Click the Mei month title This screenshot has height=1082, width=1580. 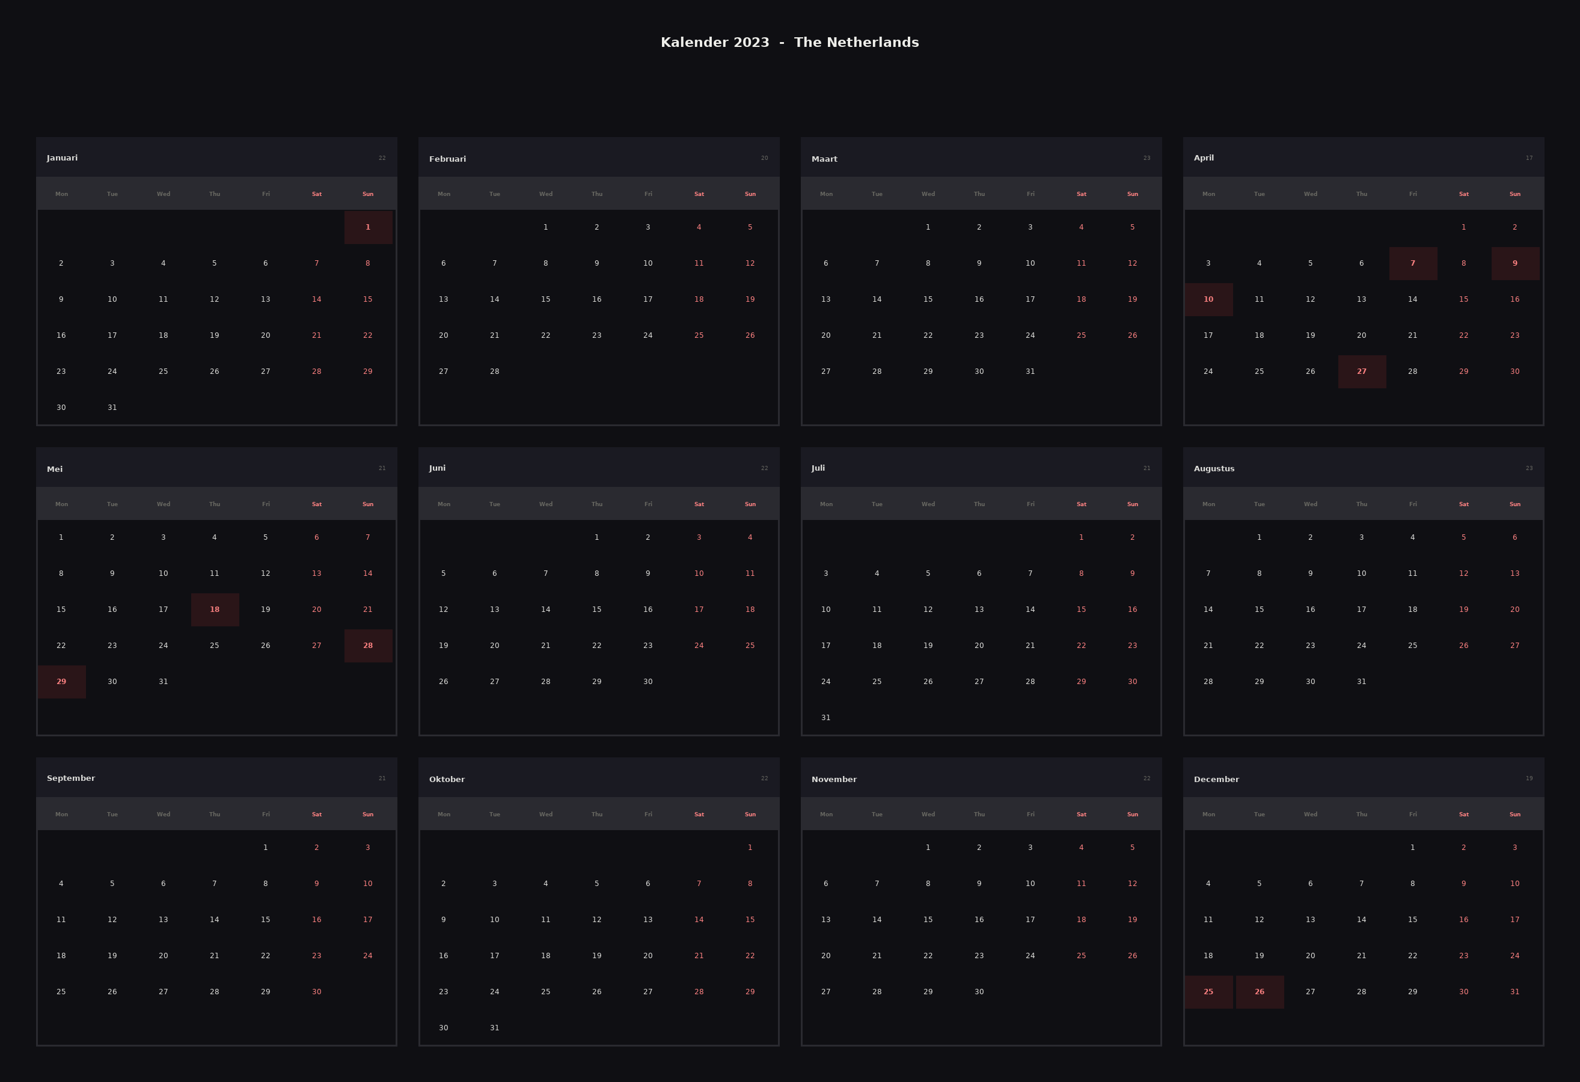(54, 469)
